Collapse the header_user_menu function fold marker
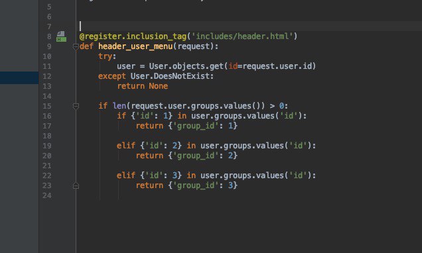This screenshot has width=422, height=253. [76, 47]
